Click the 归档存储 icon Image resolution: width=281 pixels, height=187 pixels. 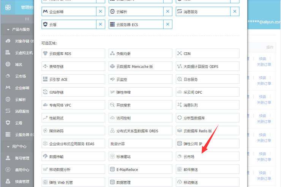click(x=45, y=92)
